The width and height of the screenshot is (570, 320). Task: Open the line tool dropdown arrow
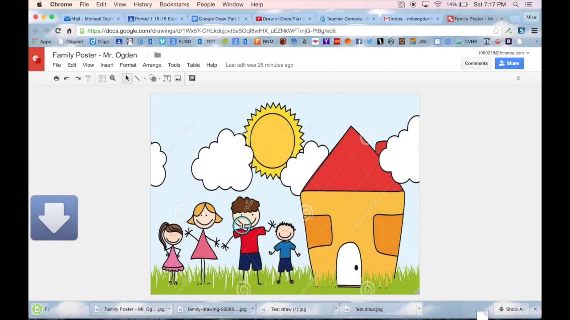(x=145, y=79)
